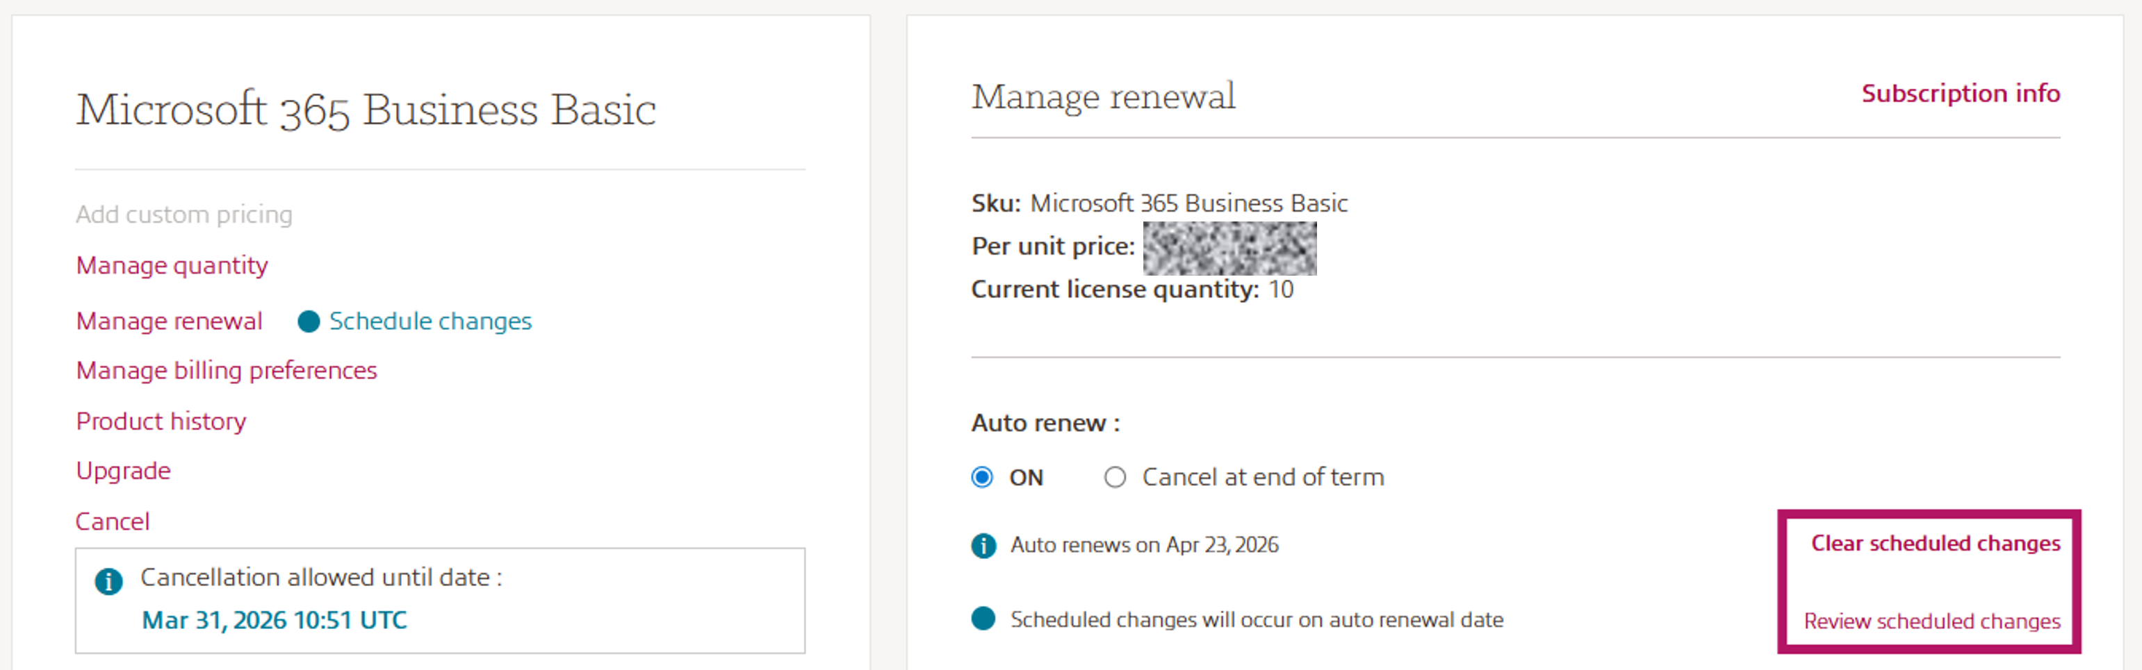The height and width of the screenshot is (670, 2142).
Task: Start an Upgrade of the subscription
Action: (123, 470)
